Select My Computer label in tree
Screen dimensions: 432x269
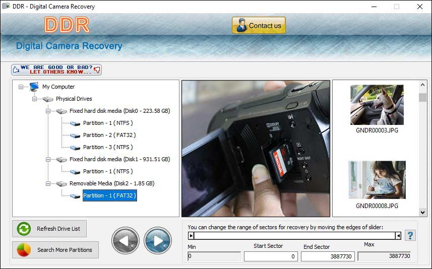coord(58,87)
